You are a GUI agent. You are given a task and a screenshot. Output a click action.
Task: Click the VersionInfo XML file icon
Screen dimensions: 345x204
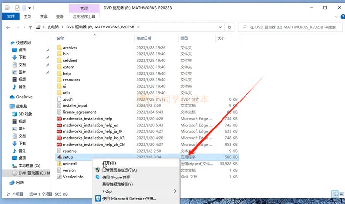[59, 177]
